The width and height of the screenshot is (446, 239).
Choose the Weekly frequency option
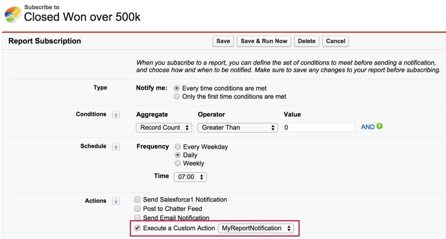pos(178,163)
